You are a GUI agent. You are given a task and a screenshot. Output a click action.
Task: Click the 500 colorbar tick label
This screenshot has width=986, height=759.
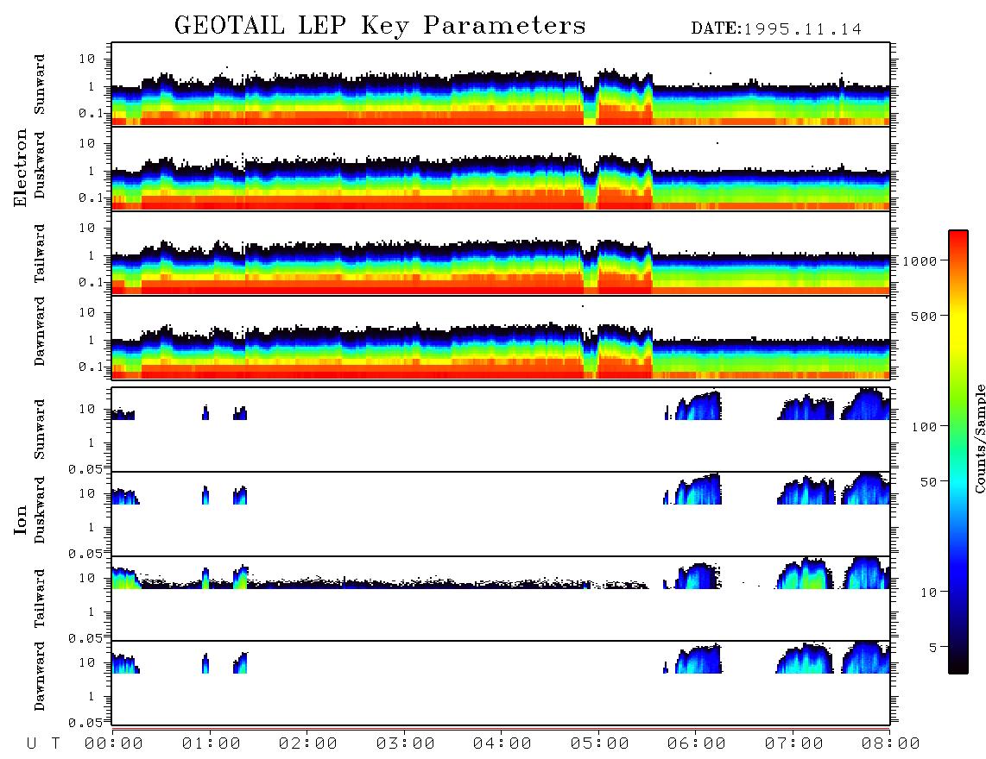pyautogui.click(x=925, y=317)
